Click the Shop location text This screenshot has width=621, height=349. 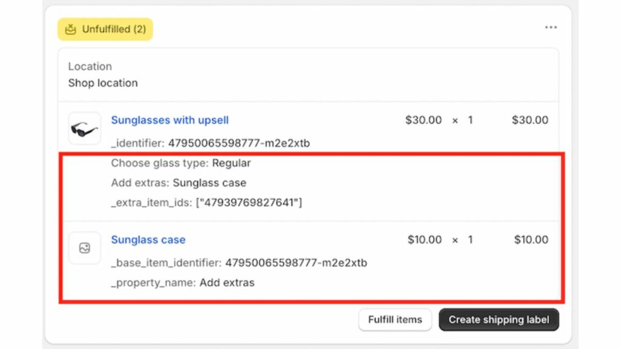click(102, 83)
